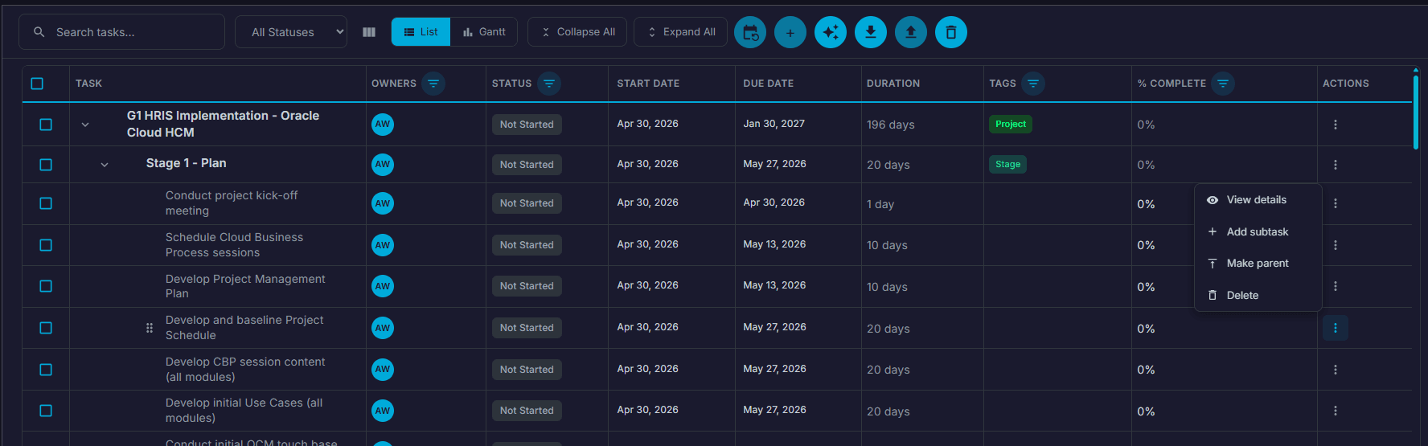Open the Conduct project kick-off meeting task

(232, 203)
